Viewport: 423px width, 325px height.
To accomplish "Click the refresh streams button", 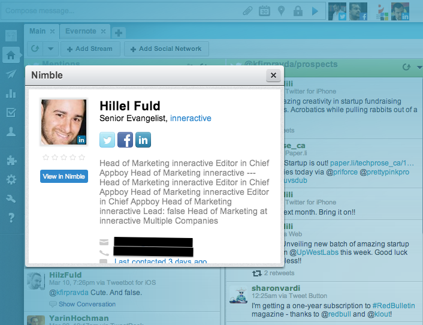I will (x=35, y=49).
